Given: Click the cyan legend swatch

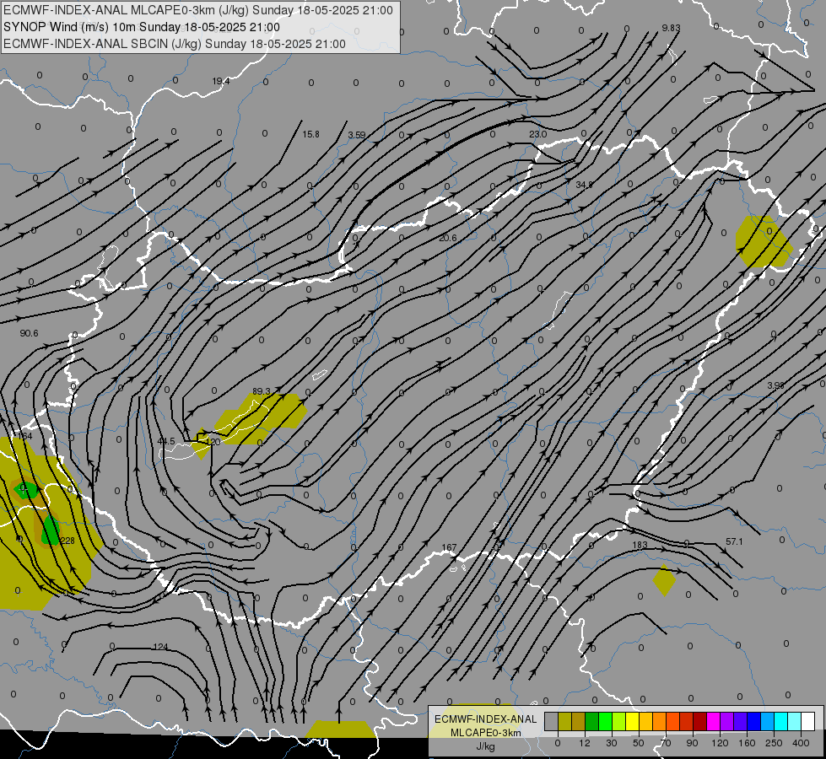Looking at the screenshot, I should 781,721.
